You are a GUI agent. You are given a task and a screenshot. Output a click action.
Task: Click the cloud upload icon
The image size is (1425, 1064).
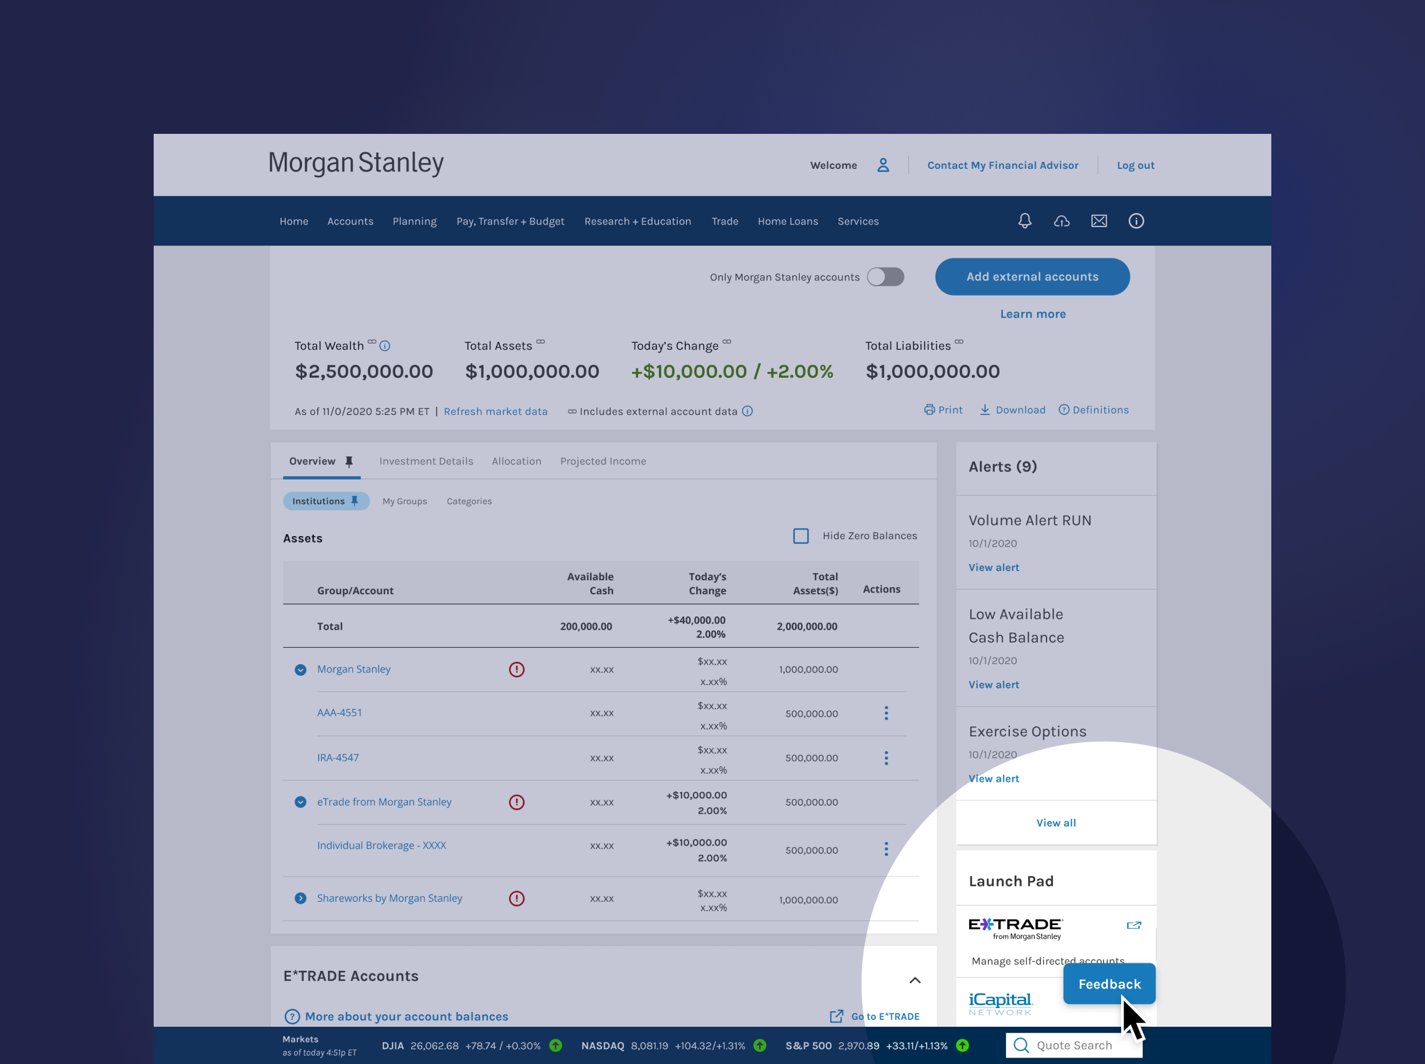1062,221
